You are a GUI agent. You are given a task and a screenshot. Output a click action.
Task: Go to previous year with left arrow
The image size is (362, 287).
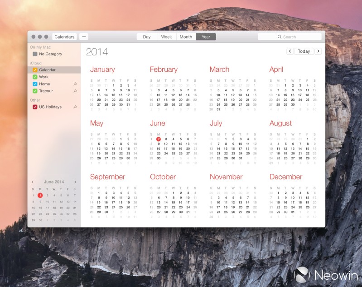290,51
